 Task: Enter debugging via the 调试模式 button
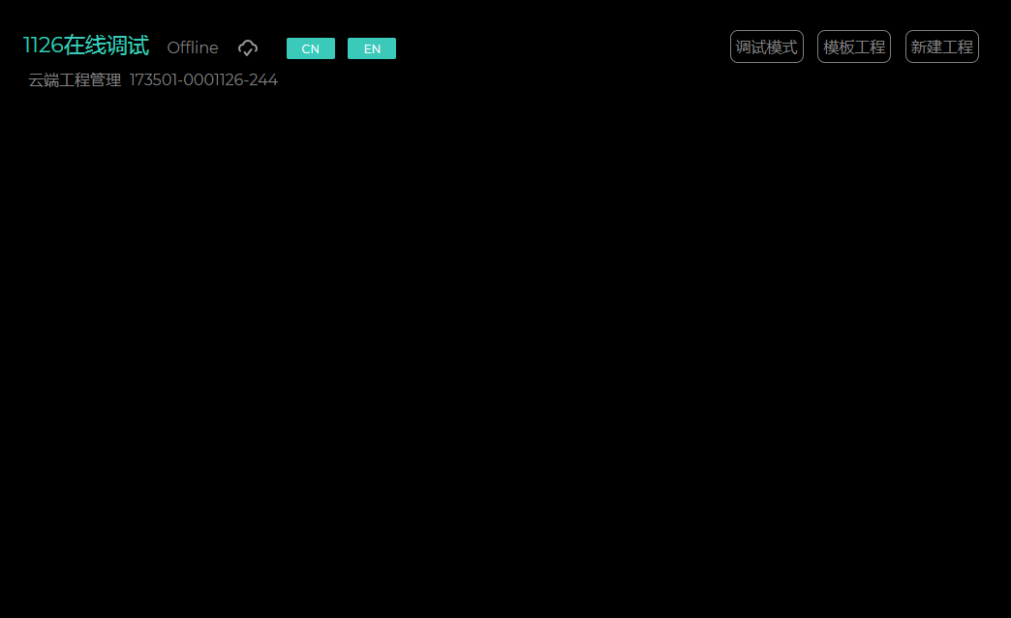tap(766, 46)
